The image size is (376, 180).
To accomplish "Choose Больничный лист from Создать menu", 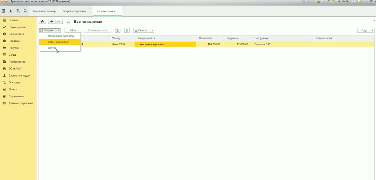I will point(60,42).
